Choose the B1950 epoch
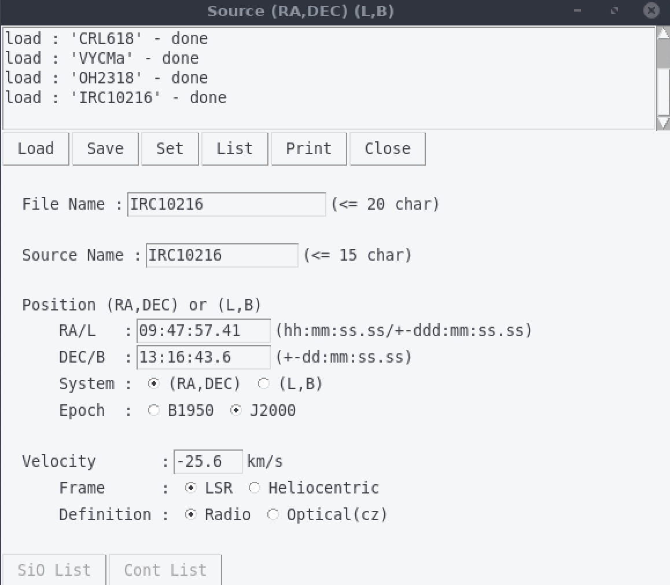Viewport: 670px width, 585px height. tap(154, 411)
